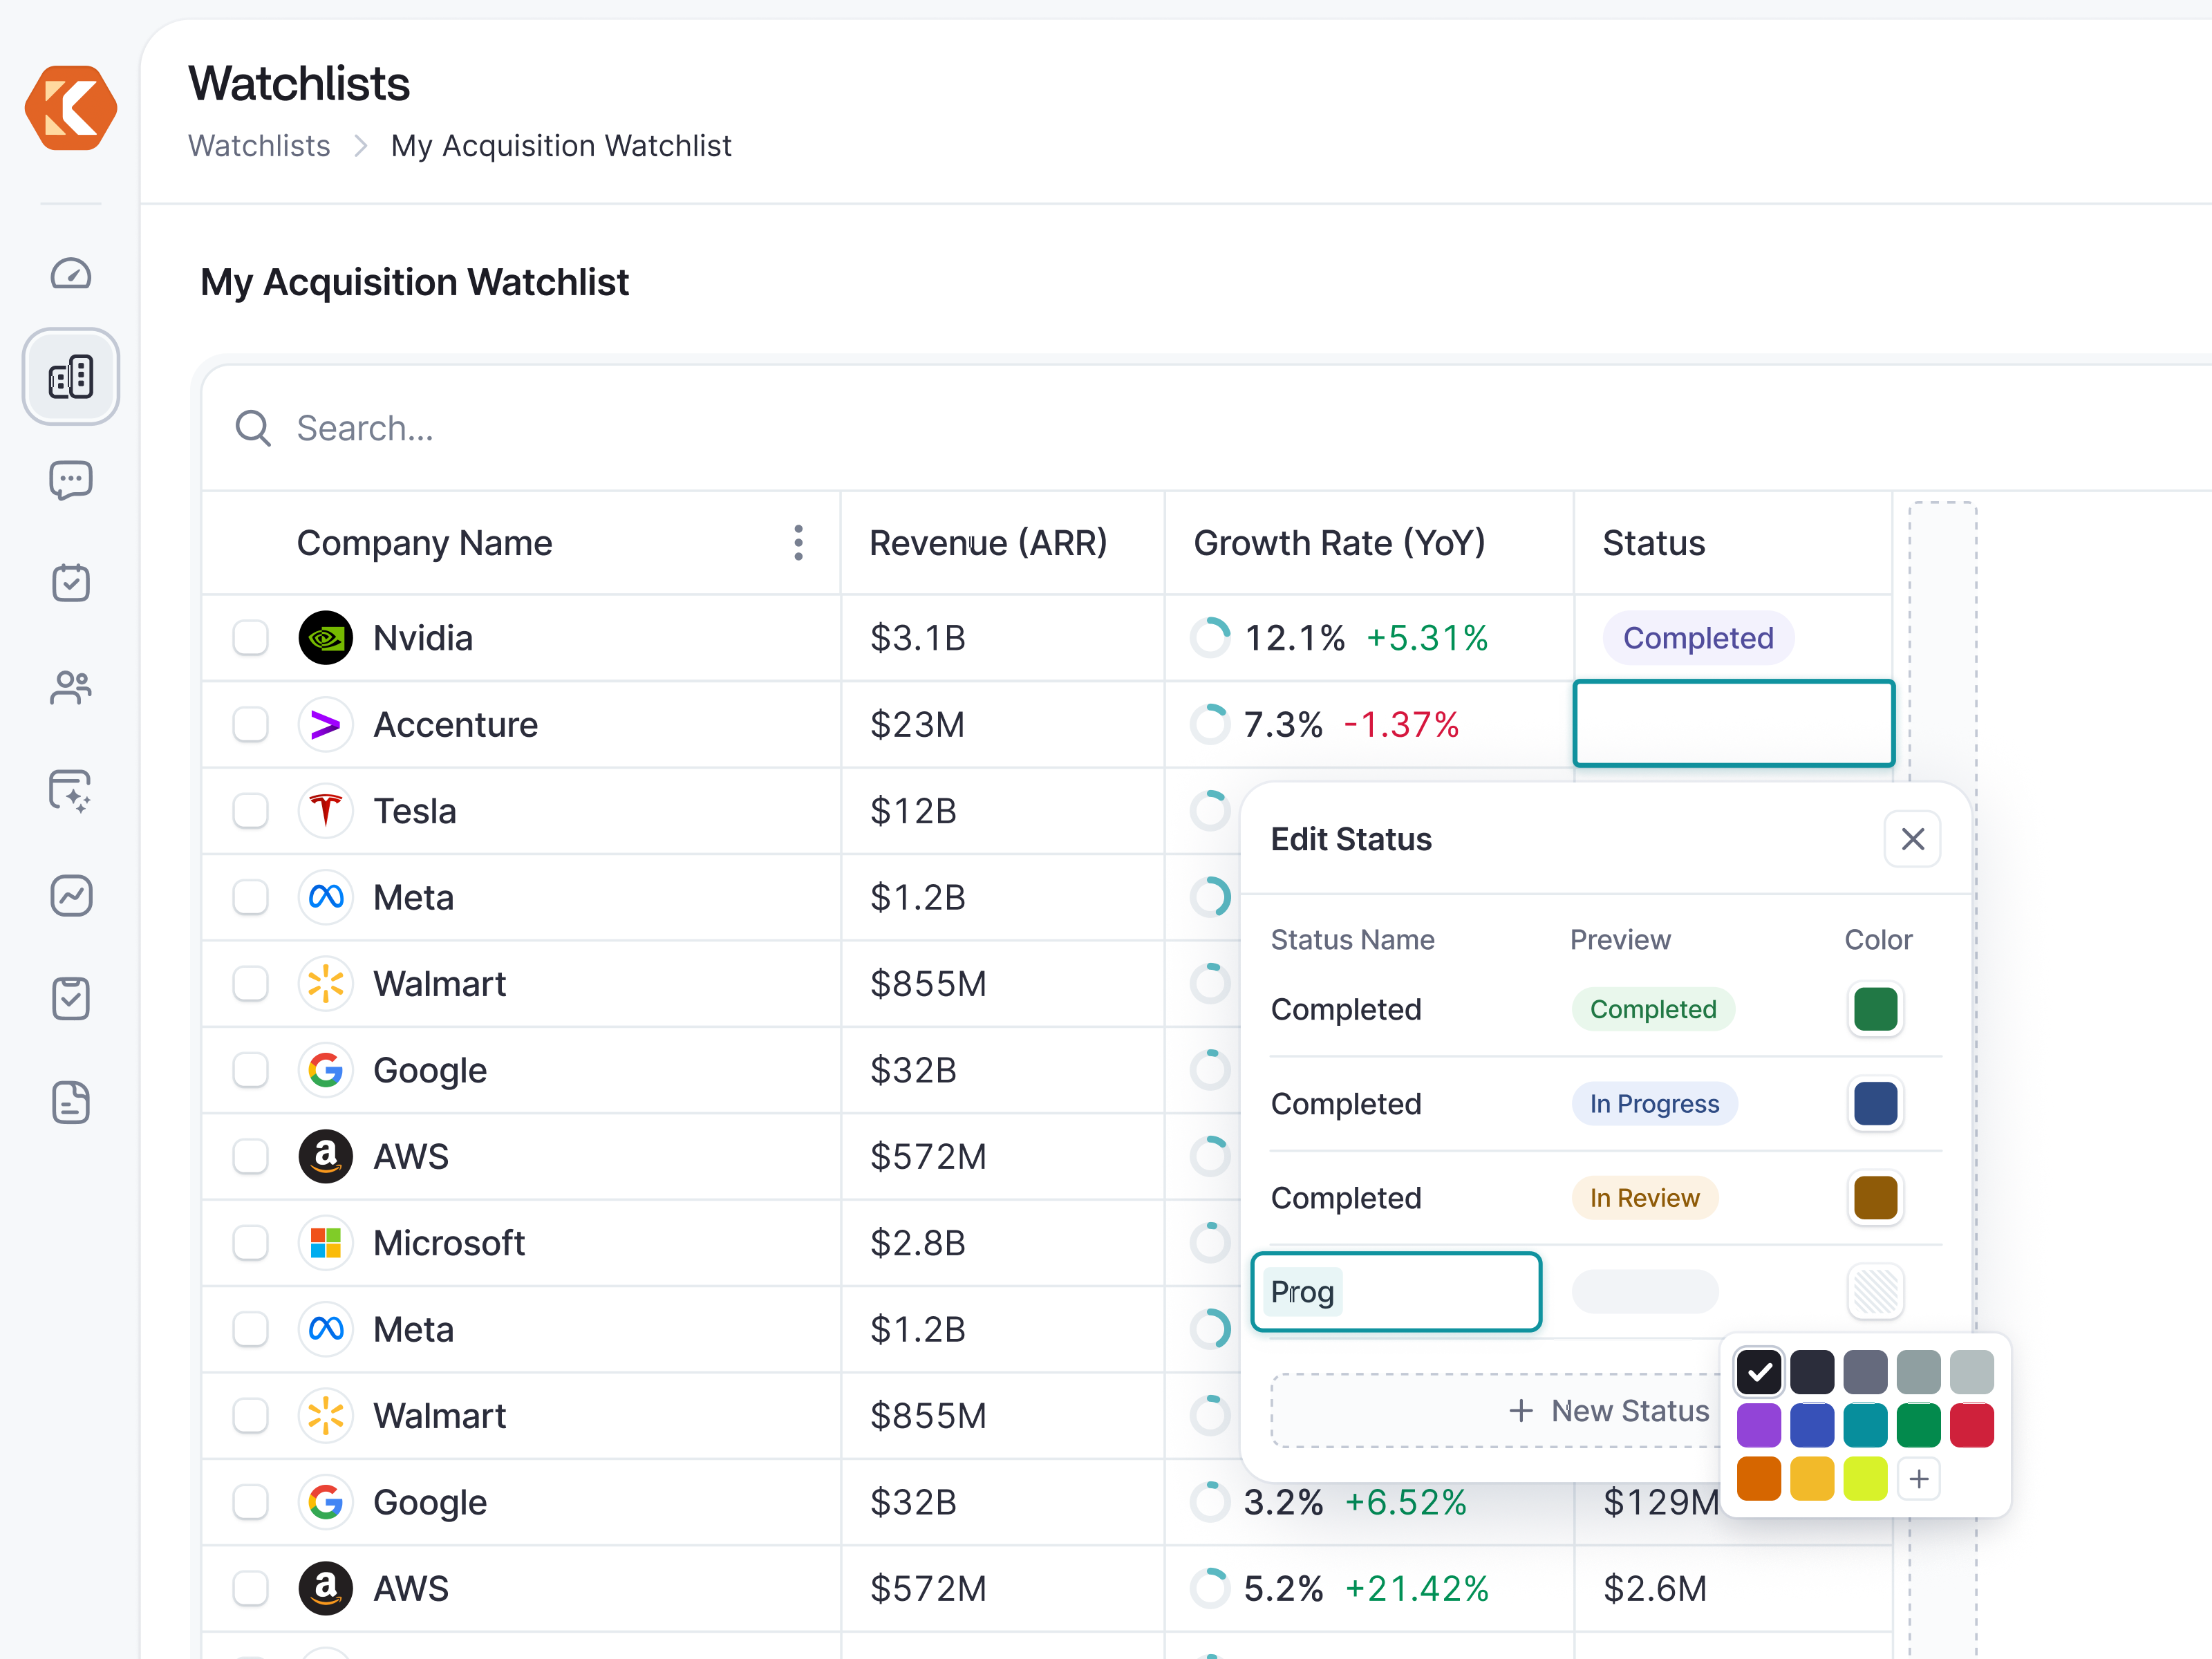Open Nvidia's Completed status pill
2212x1659 pixels.
(x=1698, y=638)
